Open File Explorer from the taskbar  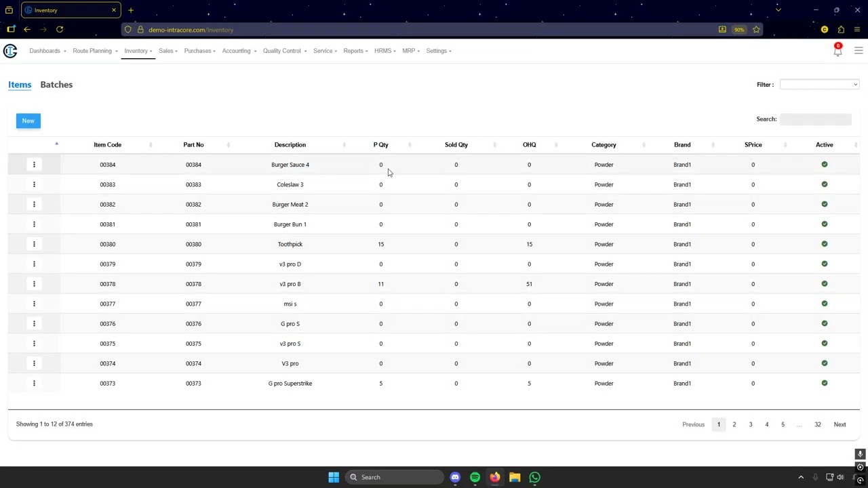[515, 477]
